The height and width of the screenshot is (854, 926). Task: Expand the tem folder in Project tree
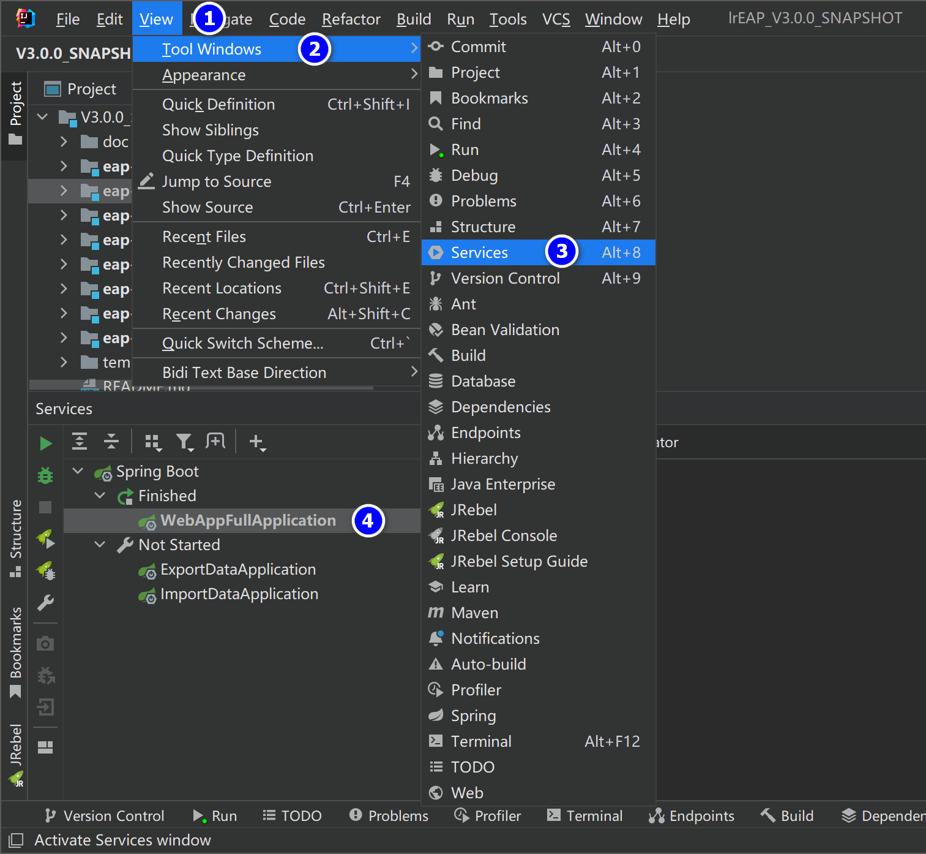coord(64,362)
